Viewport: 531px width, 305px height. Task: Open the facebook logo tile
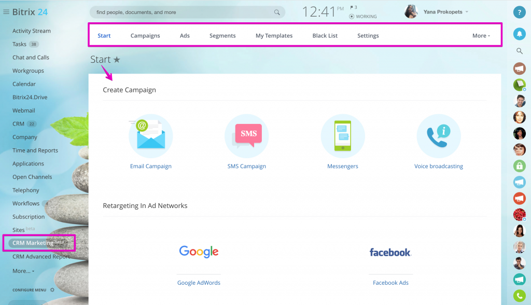[x=390, y=252]
